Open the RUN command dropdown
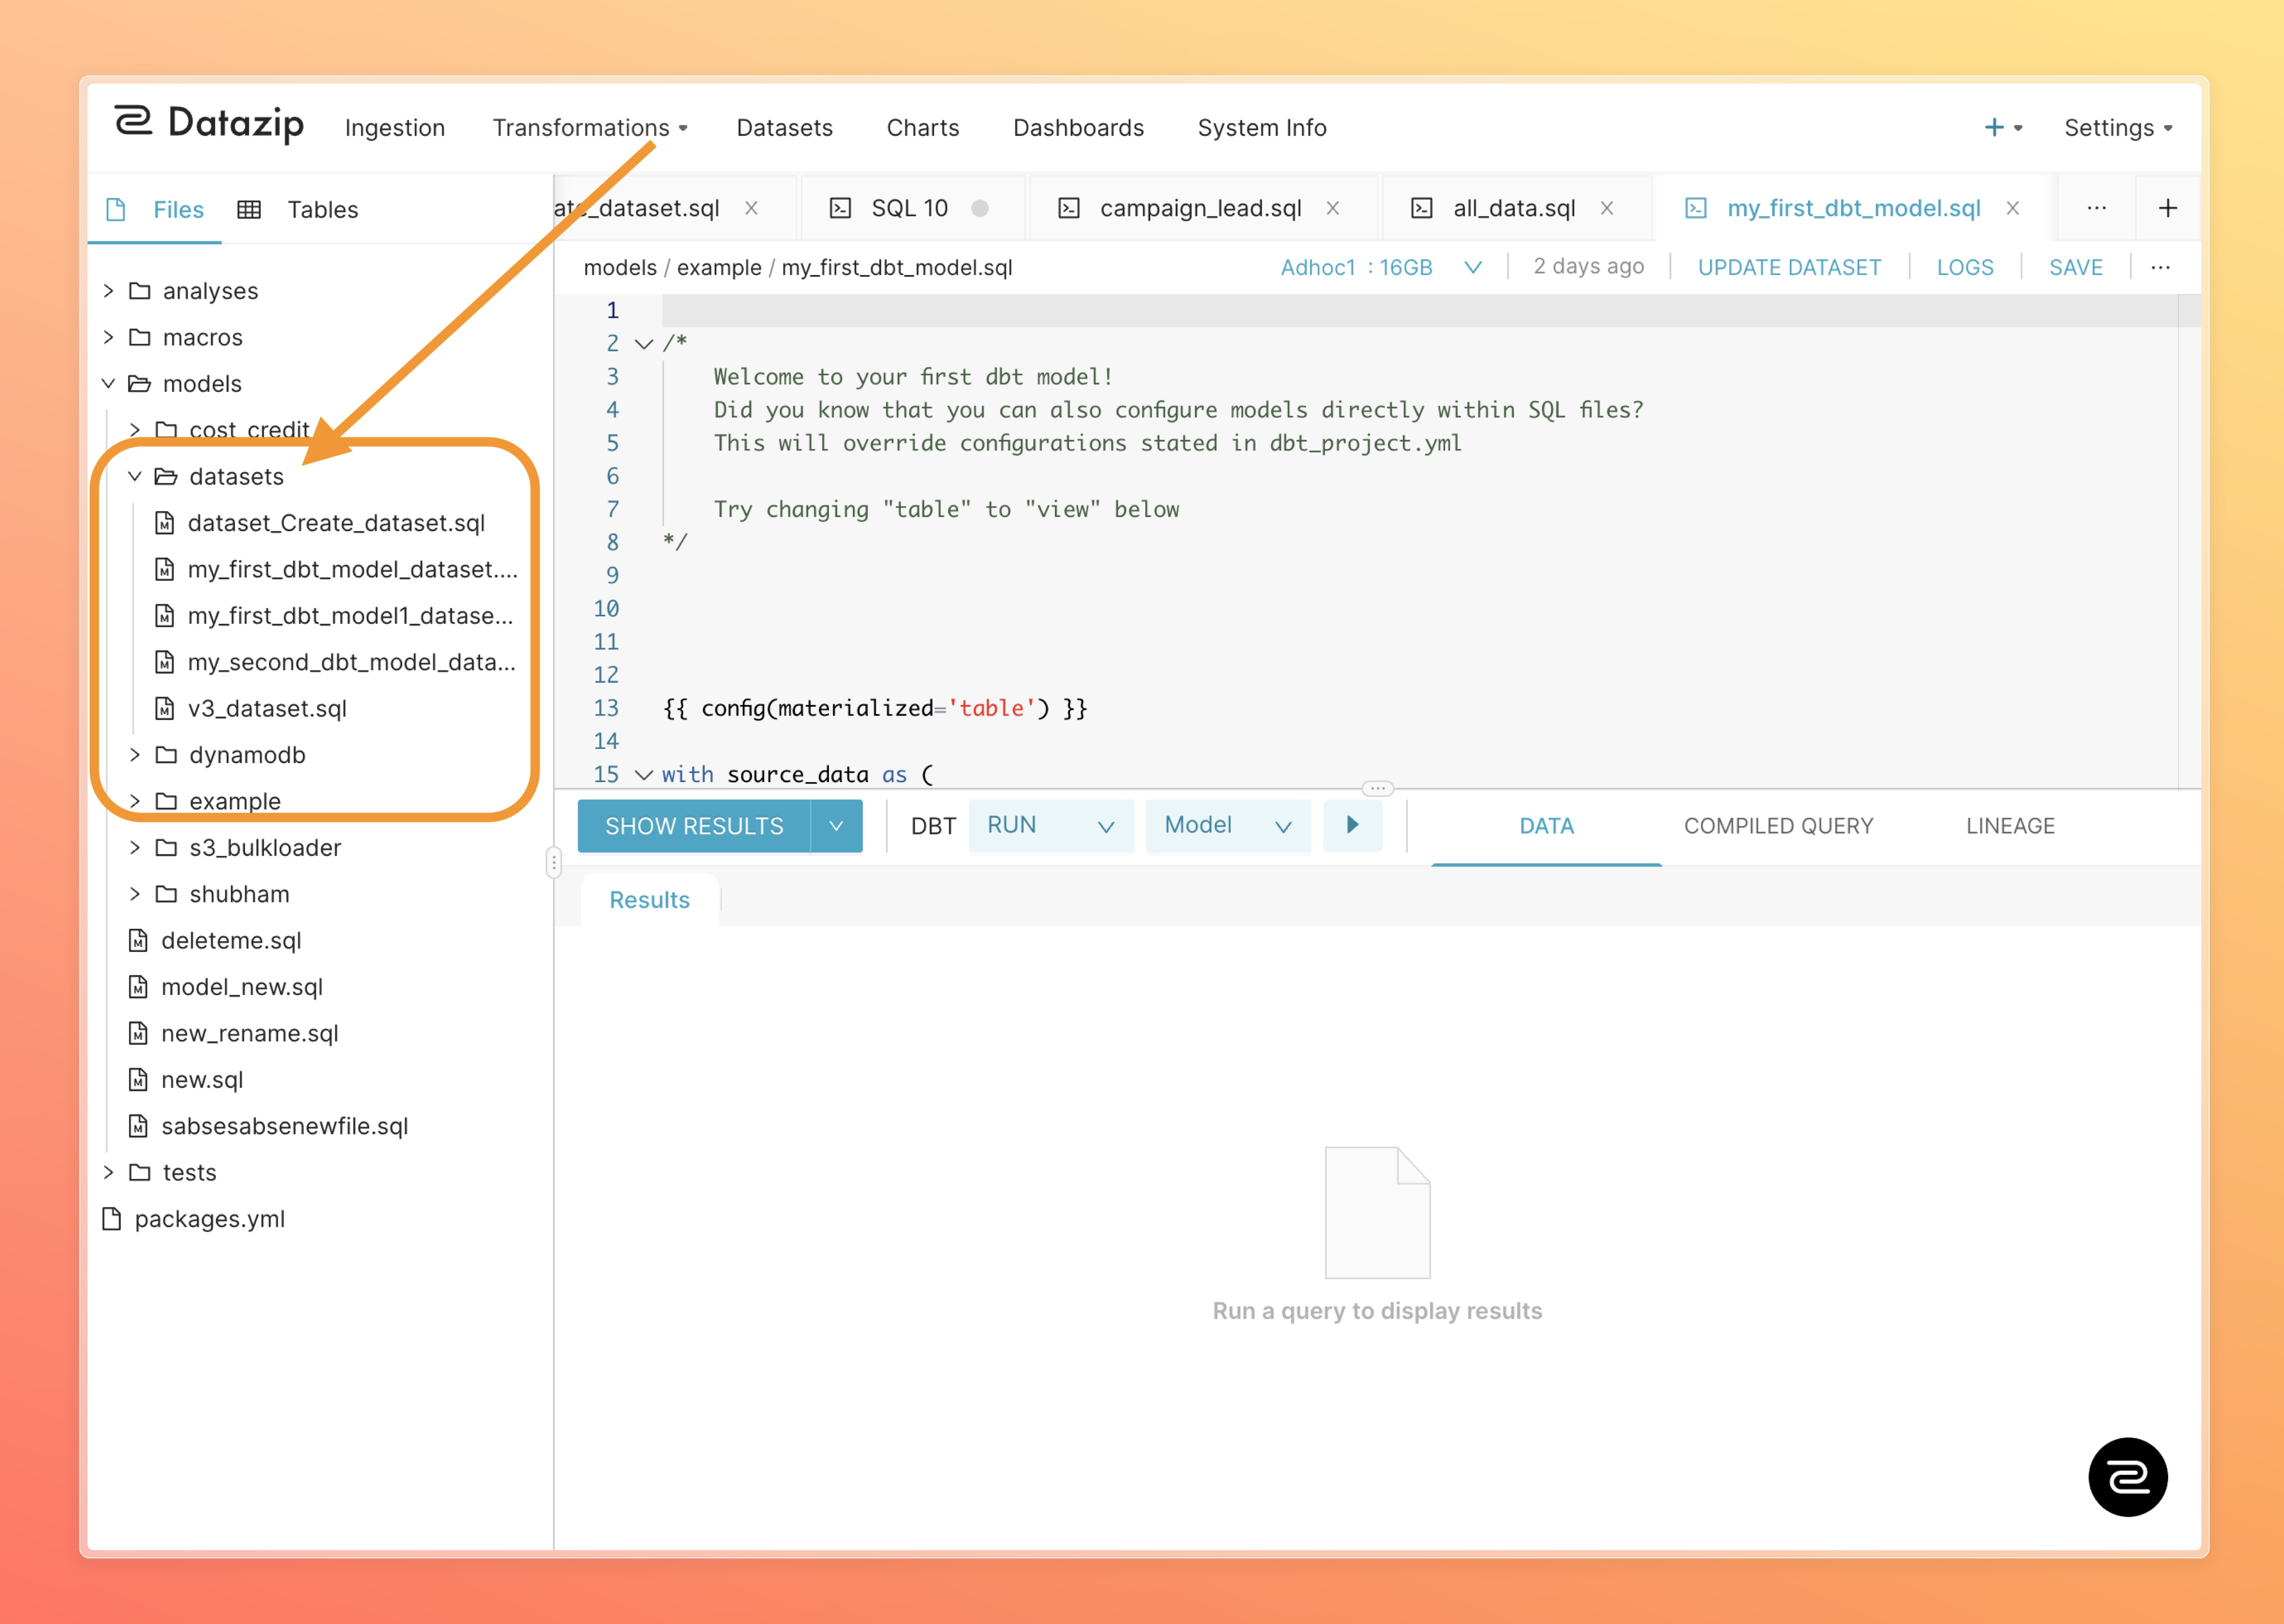The image size is (2284, 1624). [1051, 825]
